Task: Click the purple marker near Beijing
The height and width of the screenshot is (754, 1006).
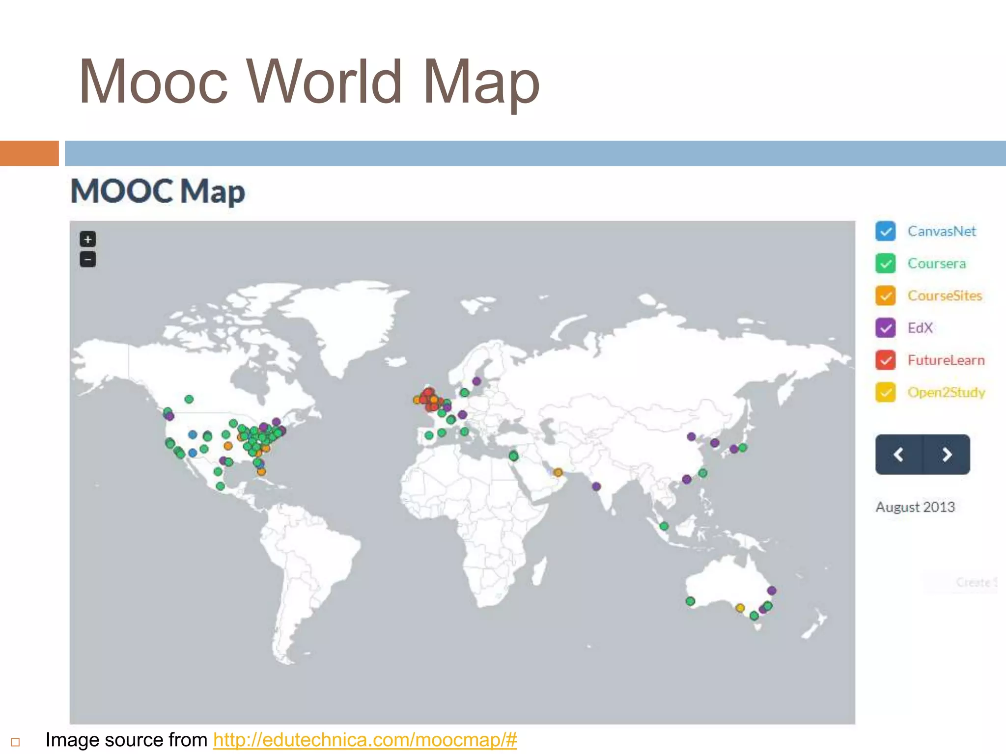Action: 691,436
